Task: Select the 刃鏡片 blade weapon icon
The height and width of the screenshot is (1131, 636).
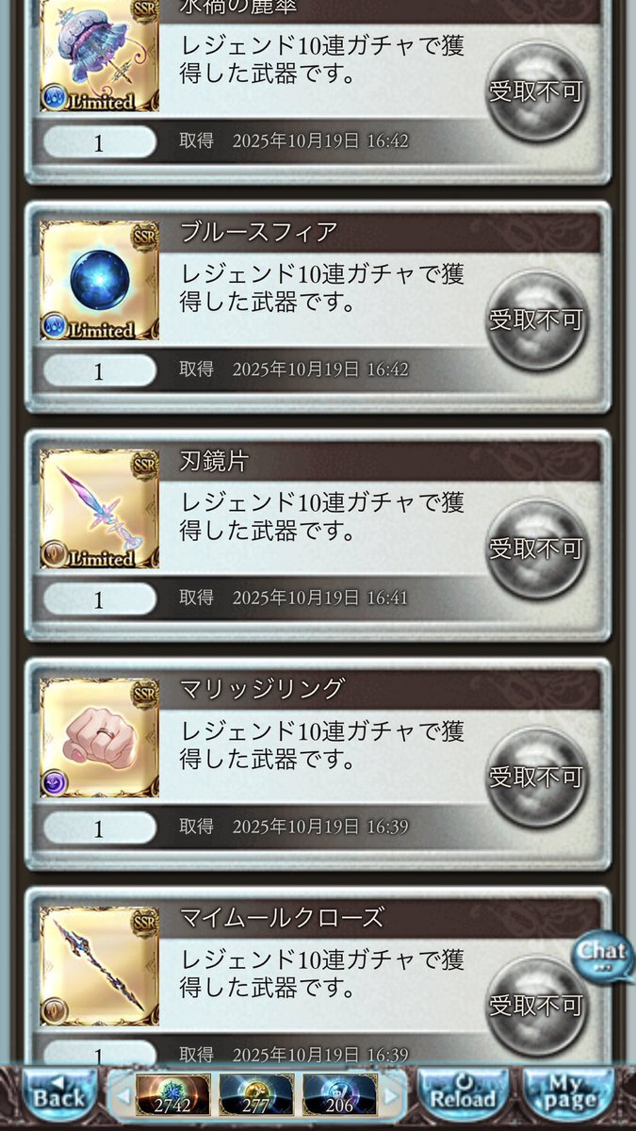Action: coord(99,509)
